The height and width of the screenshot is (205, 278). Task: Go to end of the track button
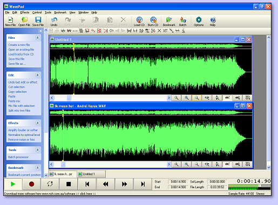click(x=143, y=184)
